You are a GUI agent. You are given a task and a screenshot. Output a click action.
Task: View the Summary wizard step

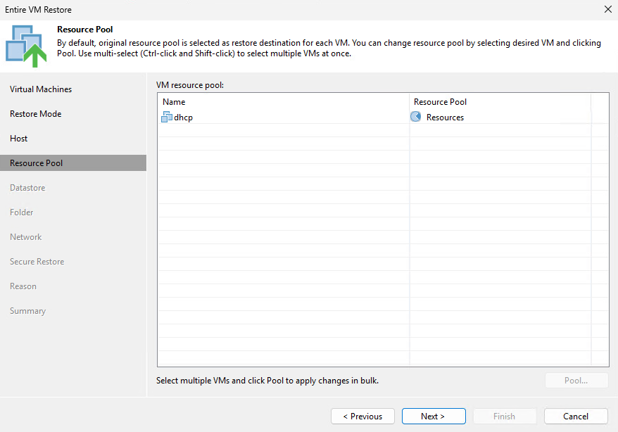(x=27, y=310)
